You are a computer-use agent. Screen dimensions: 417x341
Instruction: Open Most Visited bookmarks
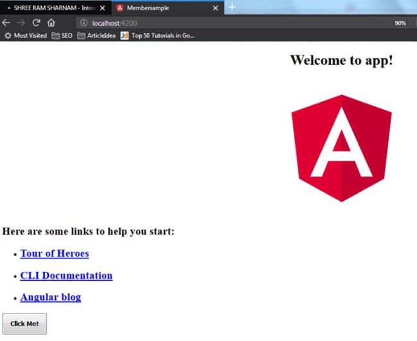point(26,35)
